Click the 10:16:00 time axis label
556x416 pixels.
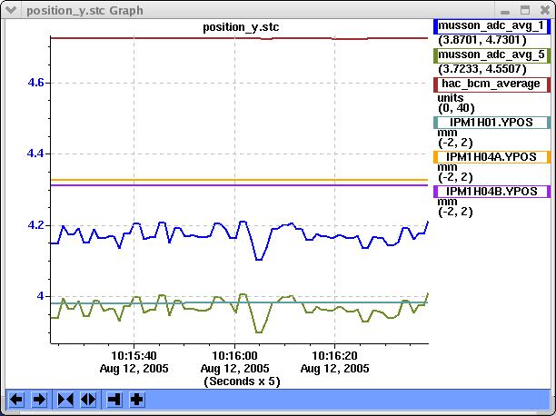pyautogui.click(x=234, y=355)
